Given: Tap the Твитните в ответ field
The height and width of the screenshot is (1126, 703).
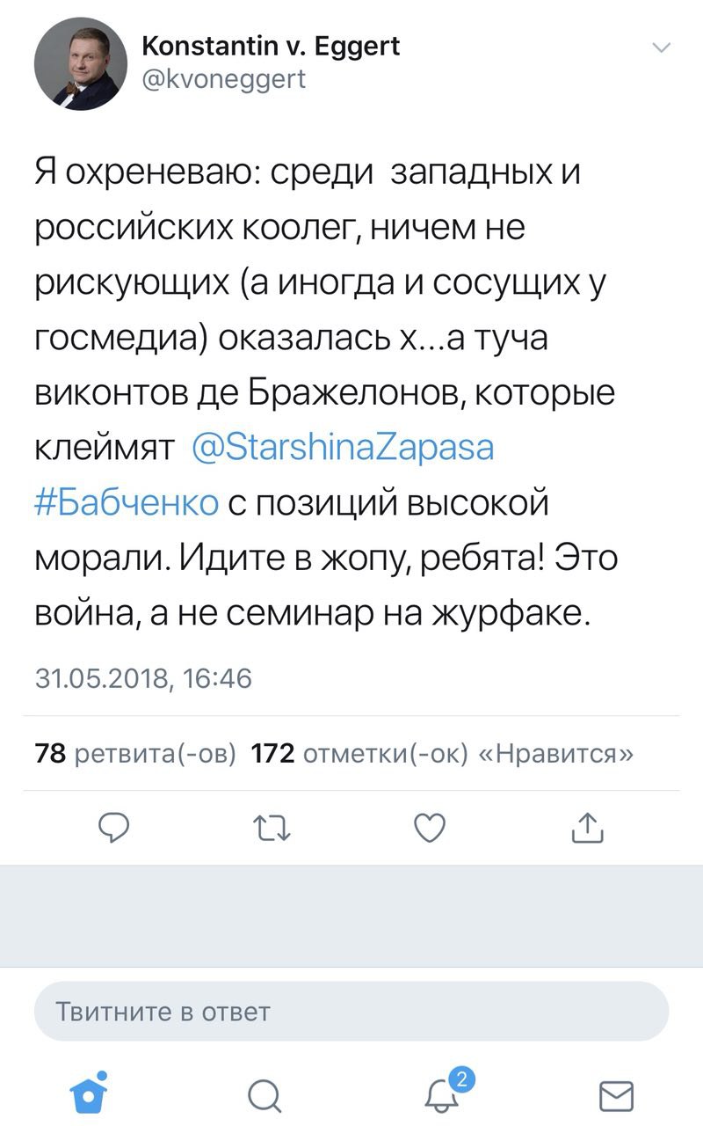Looking at the screenshot, I should [351, 1012].
